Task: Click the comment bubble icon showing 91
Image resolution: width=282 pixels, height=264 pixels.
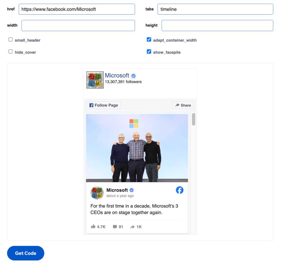Action: (115, 227)
